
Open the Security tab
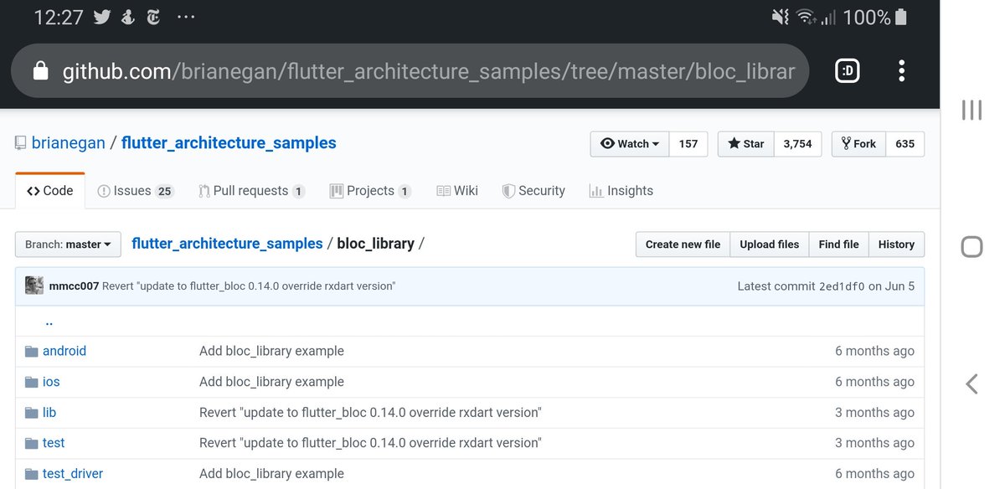(x=533, y=191)
